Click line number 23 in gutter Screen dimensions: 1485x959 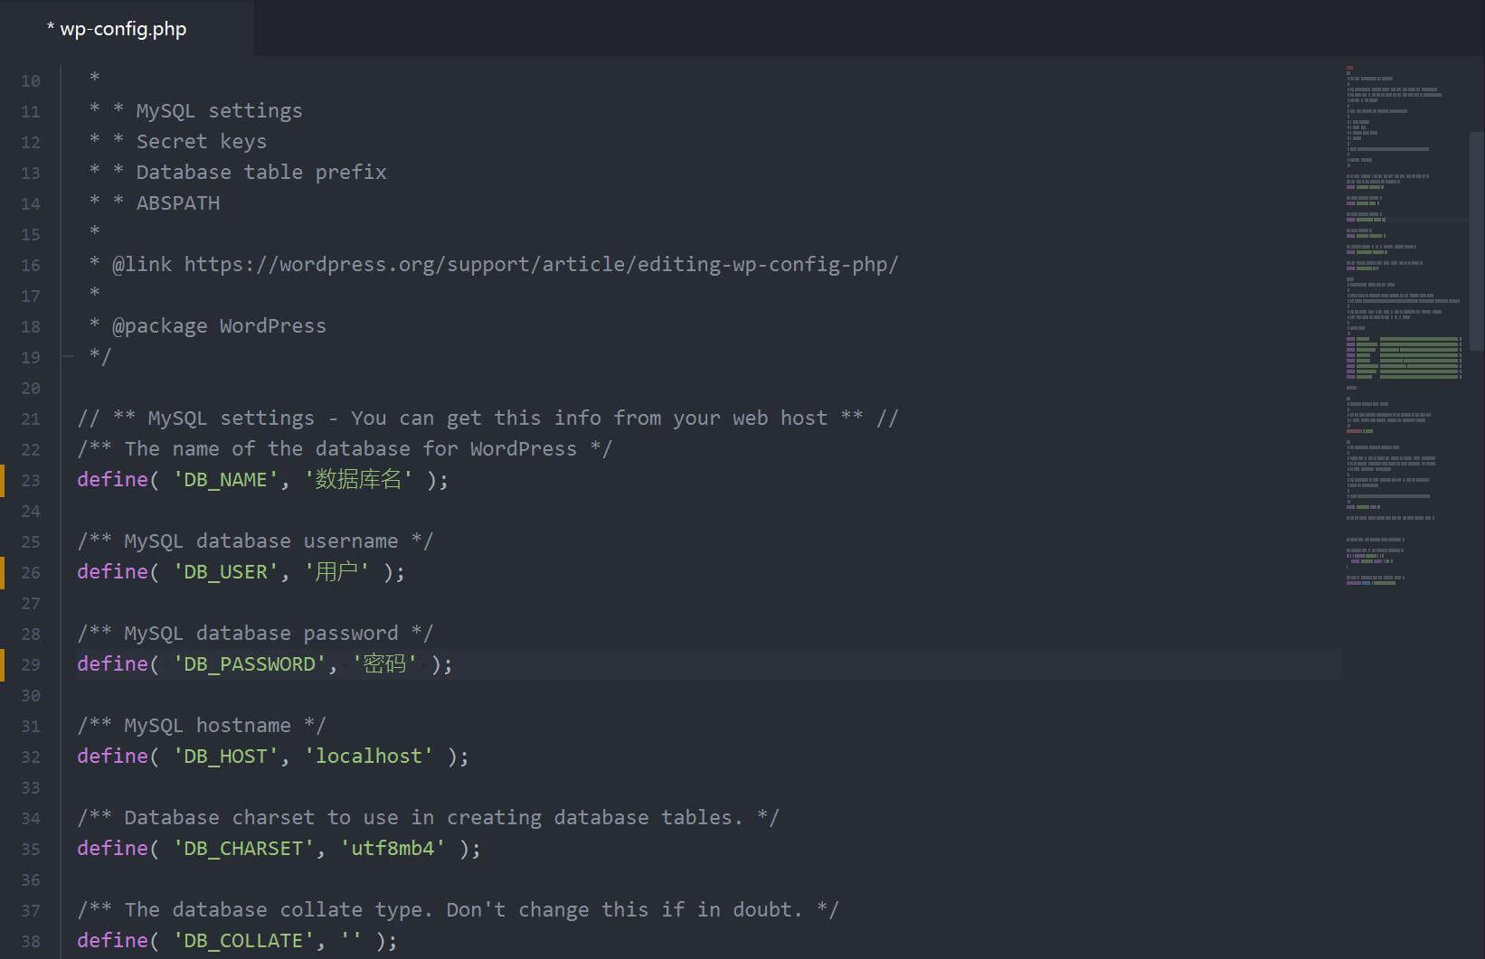31,480
